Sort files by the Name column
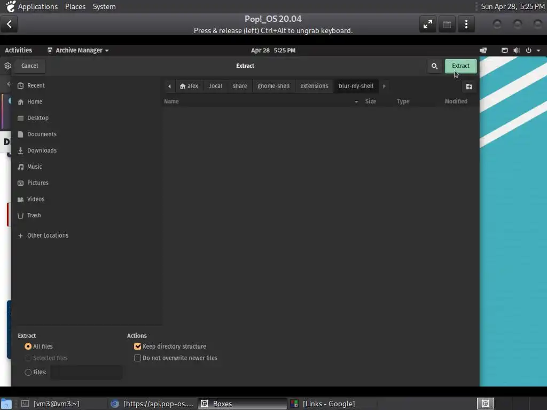This screenshot has width=547, height=410. 262,101
